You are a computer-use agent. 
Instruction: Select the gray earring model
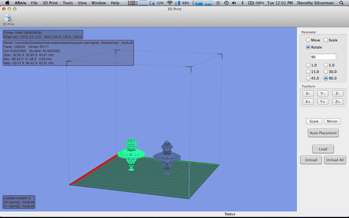coord(167,158)
